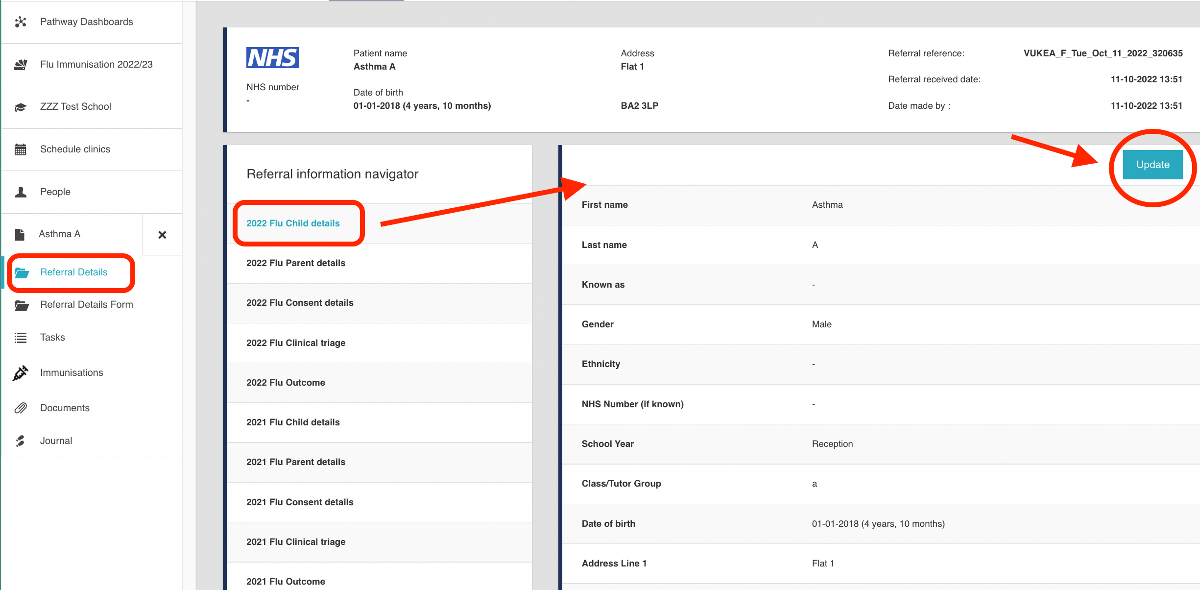Close the Asthma A patient tab

[x=162, y=235]
